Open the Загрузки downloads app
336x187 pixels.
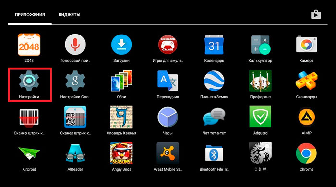coord(121,45)
